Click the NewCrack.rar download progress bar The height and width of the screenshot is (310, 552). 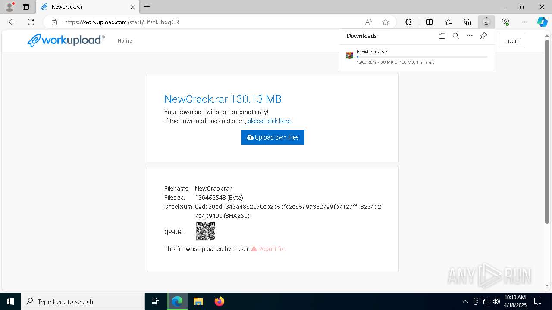(422, 57)
